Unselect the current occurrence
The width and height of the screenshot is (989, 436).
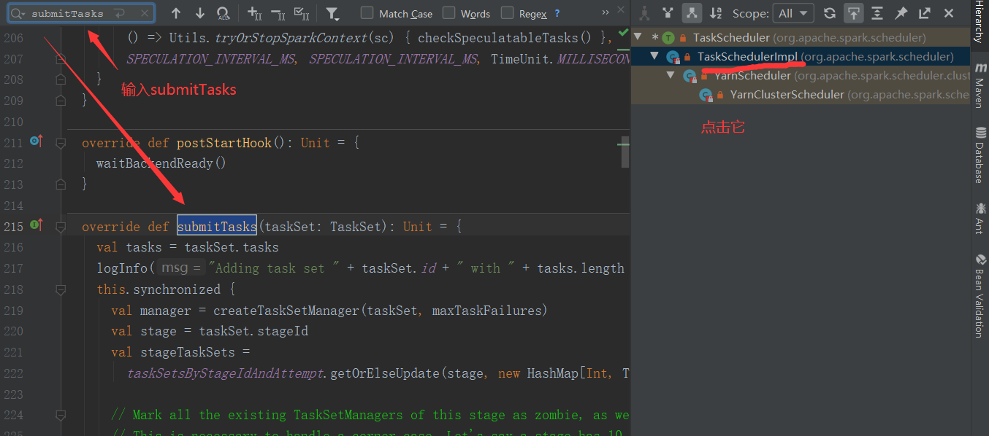click(278, 13)
